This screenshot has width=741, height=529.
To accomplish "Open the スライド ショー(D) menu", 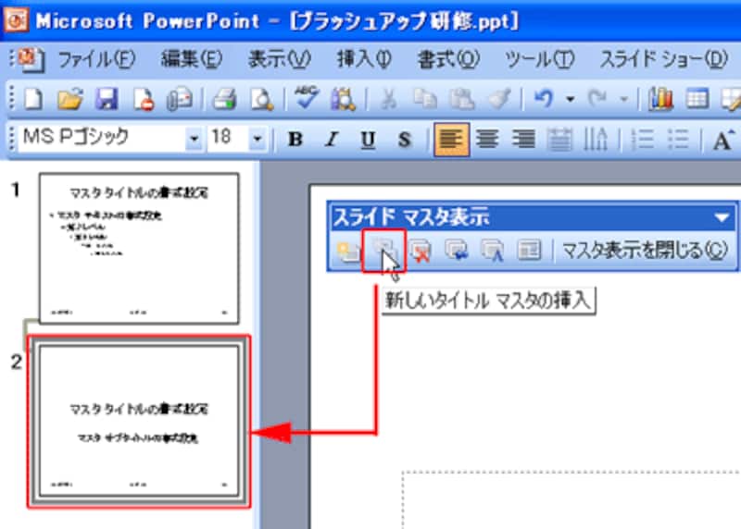I will (664, 59).
